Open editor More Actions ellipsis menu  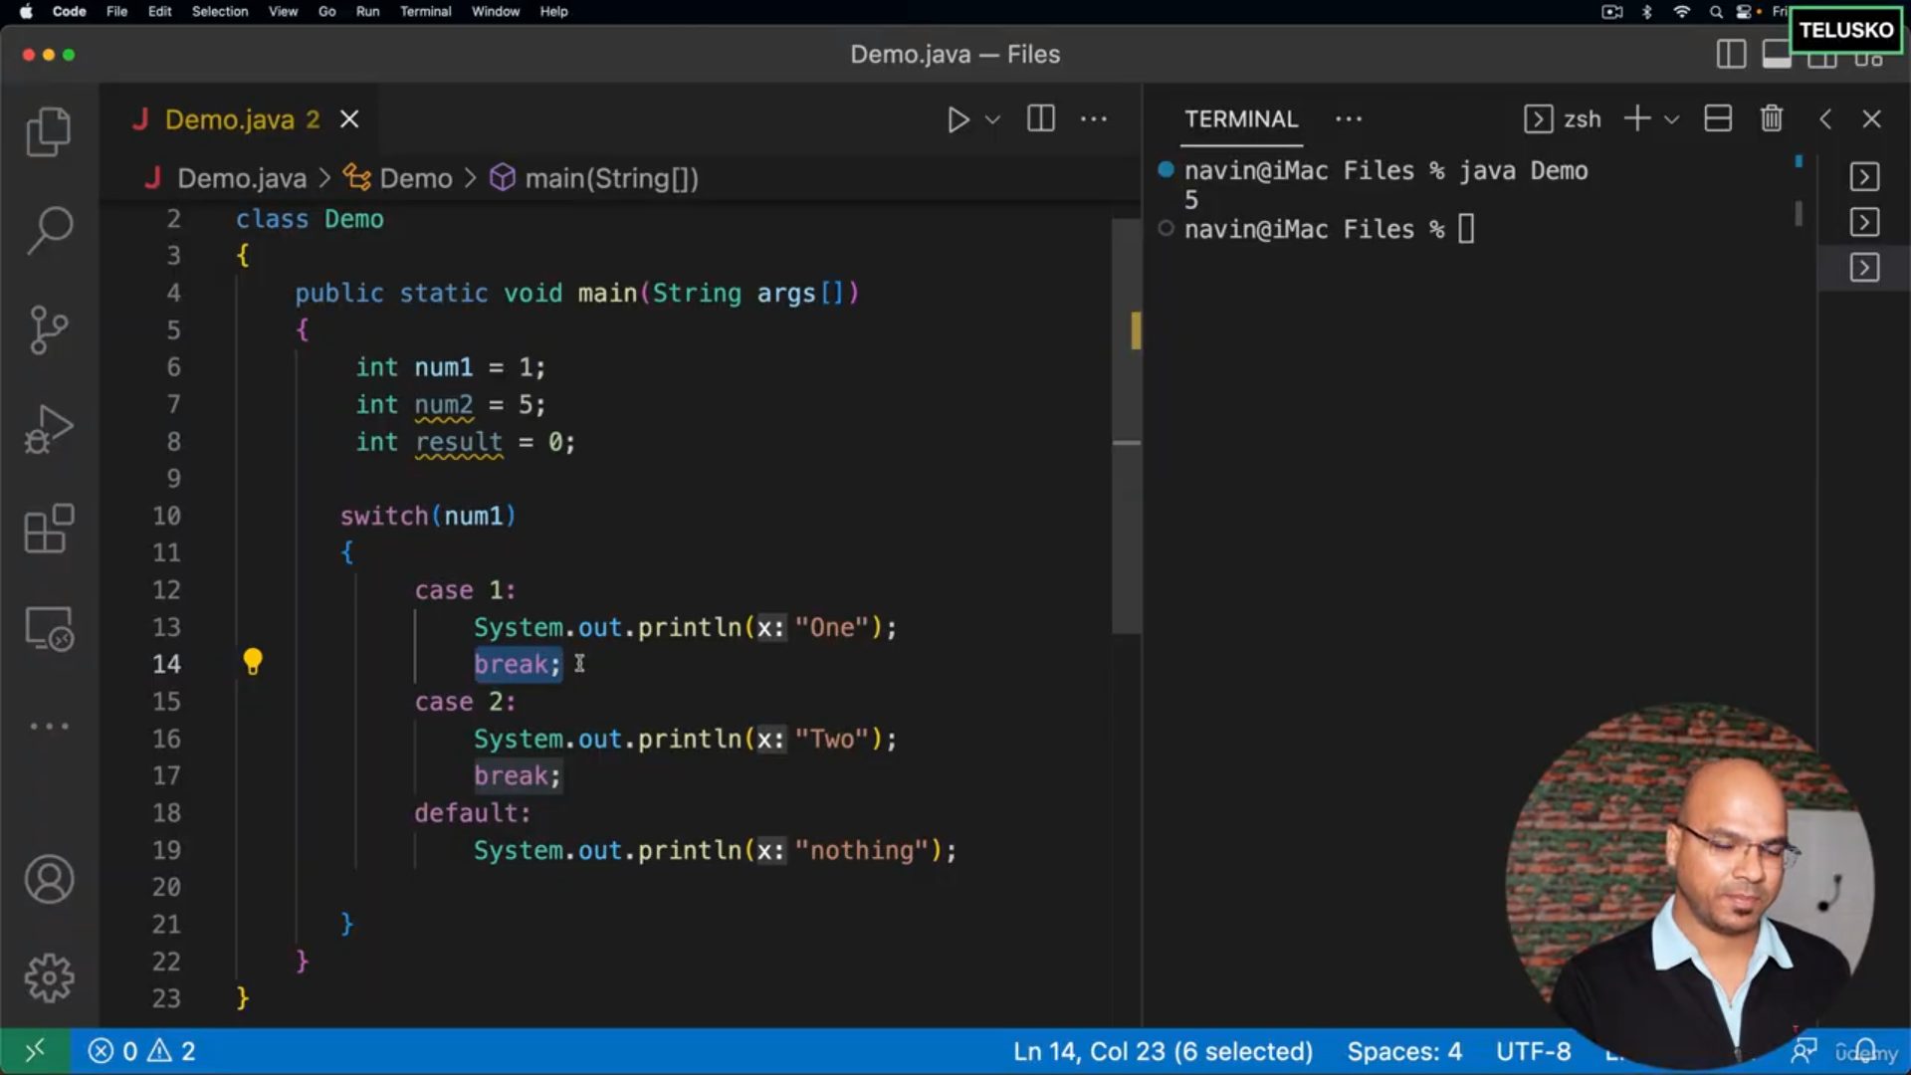tap(1094, 119)
